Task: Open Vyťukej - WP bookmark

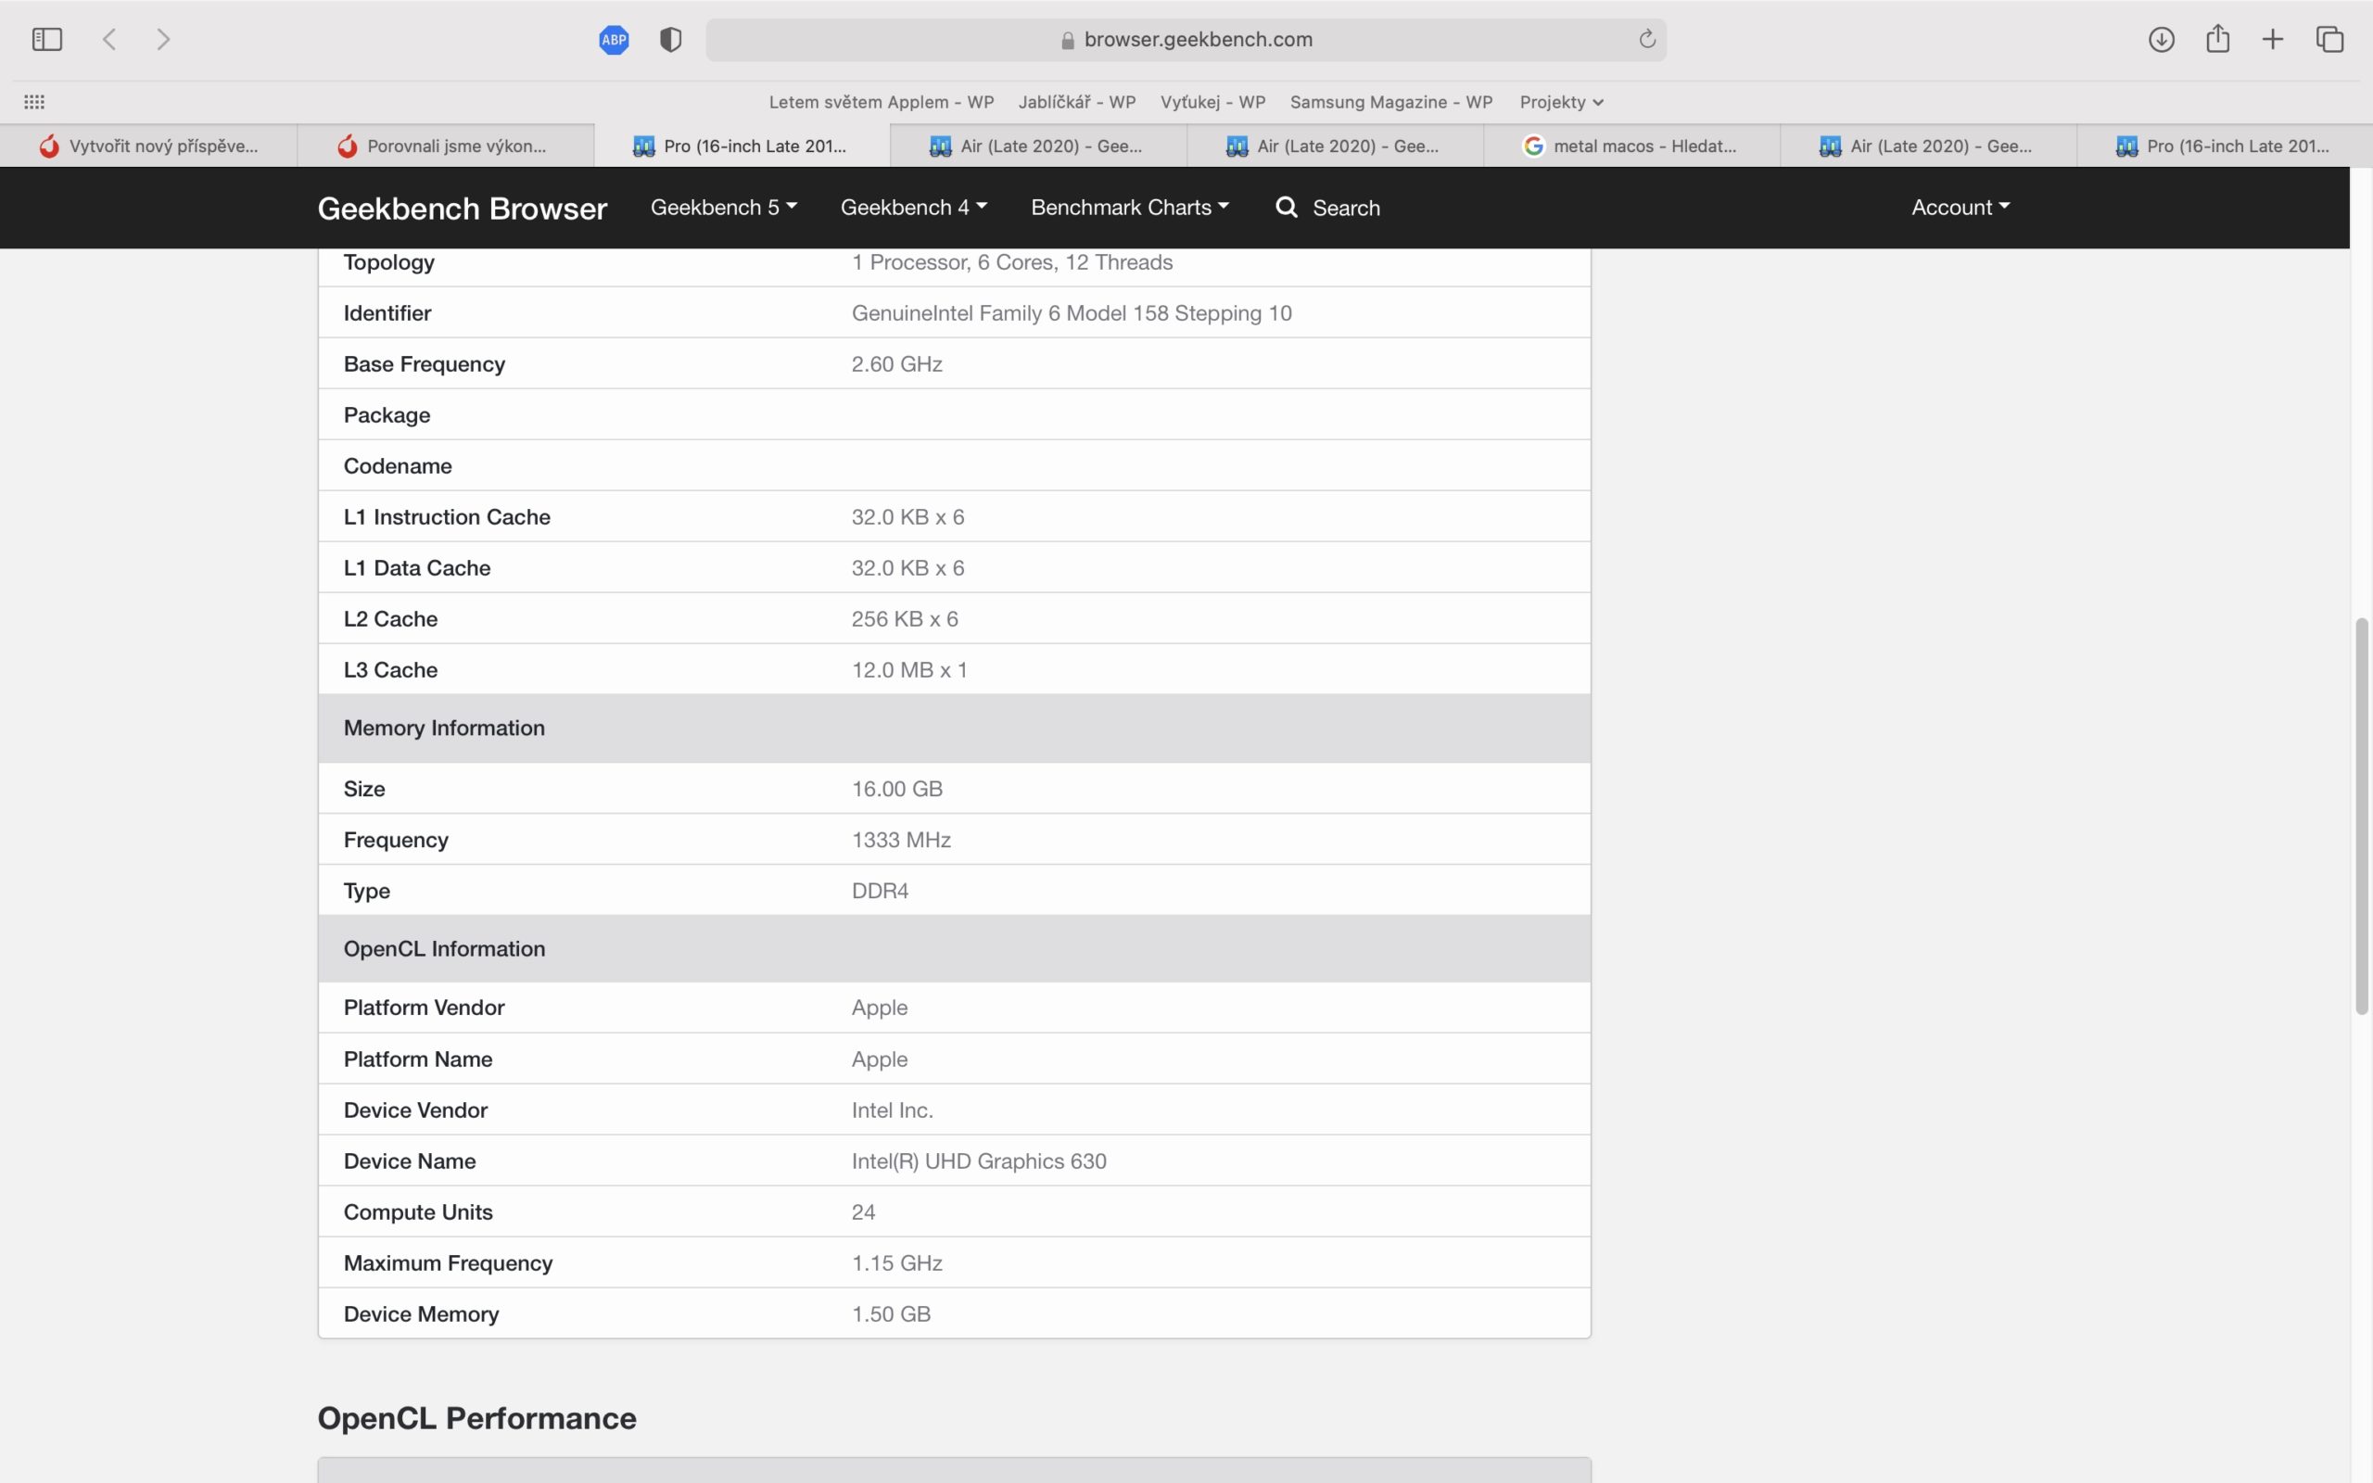Action: 1213,102
